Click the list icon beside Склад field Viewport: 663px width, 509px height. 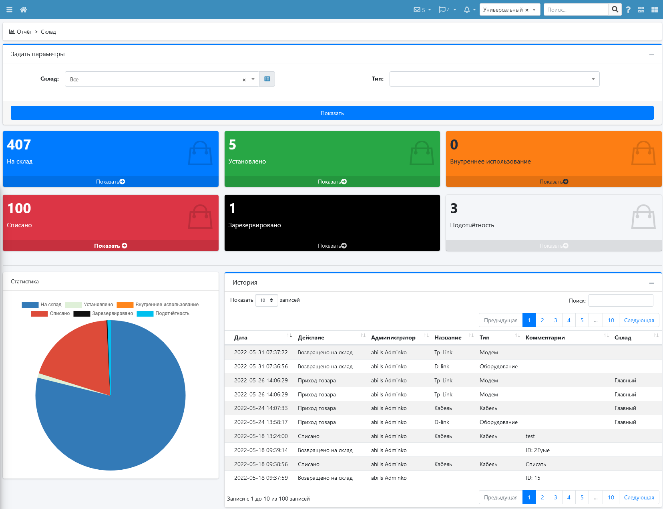point(267,79)
